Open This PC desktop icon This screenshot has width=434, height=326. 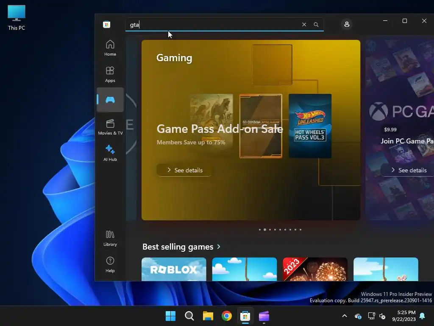coord(17,18)
